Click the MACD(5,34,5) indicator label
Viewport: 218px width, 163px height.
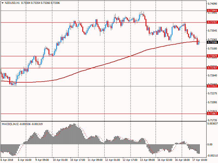(x=10, y=124)
